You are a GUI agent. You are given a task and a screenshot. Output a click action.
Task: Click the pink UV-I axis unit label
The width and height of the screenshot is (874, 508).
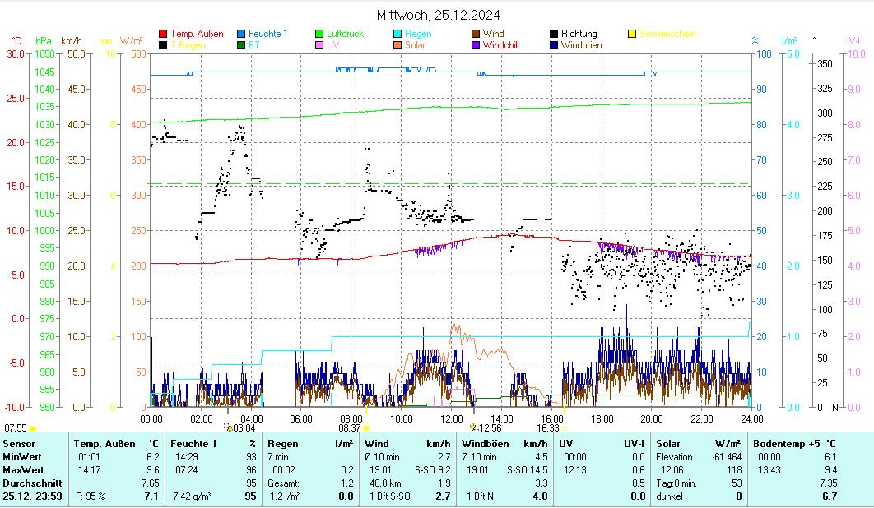[x=851, y=41]
